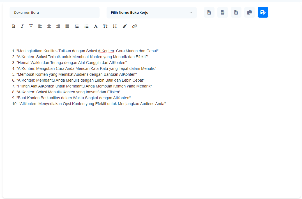
Task: Toggle bold formatting
Action: pos(13,26)
